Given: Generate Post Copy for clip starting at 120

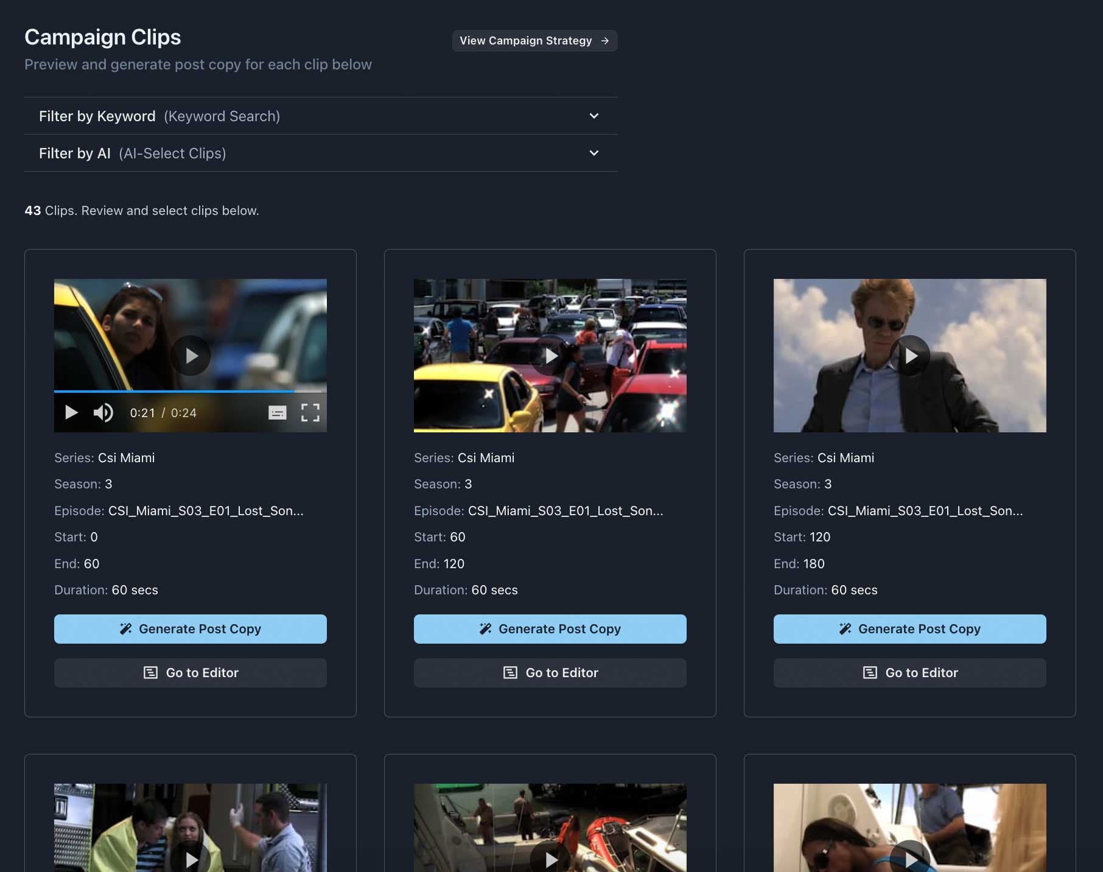Looking at the screenshot, I should [910, 629].
